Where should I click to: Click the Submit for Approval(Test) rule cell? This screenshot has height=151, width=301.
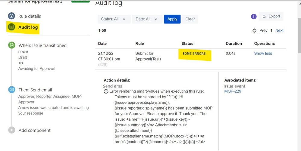coord(148,56)
